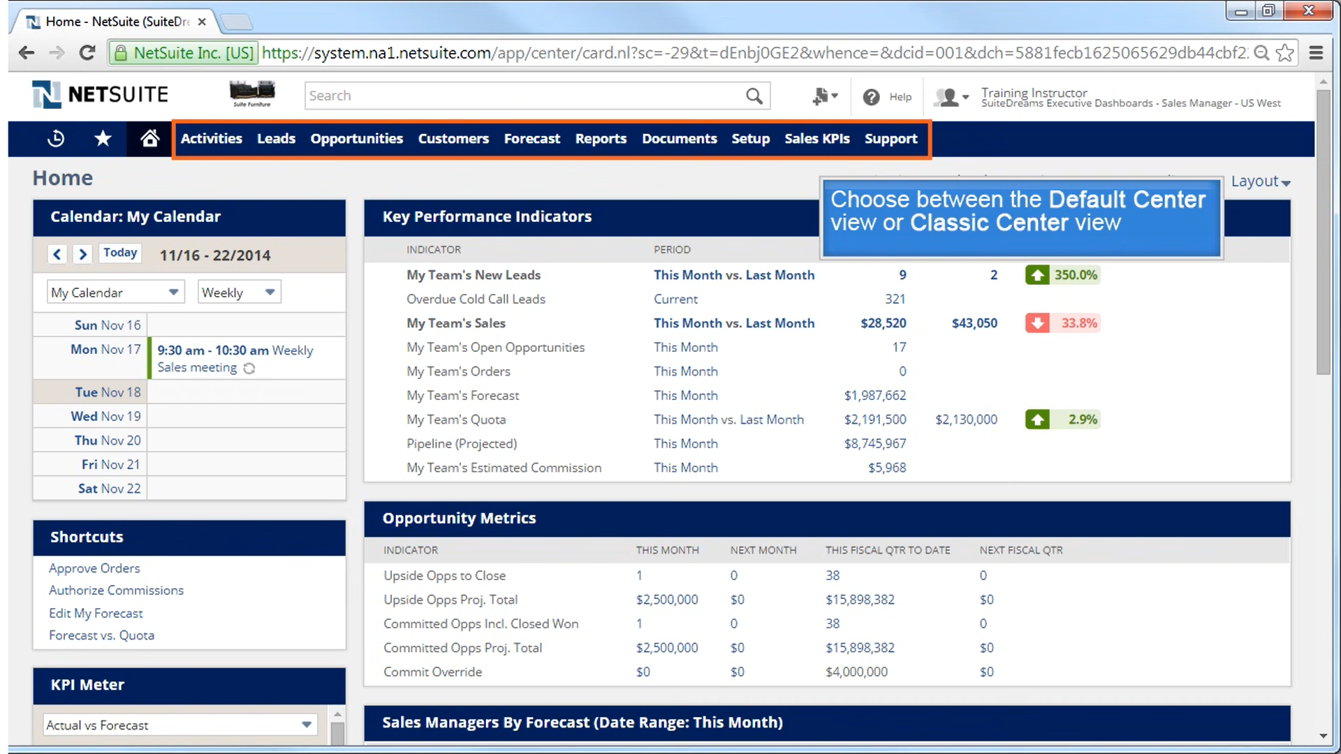Open the Documents menu
Screen dimensions: 1341x754
coord(680,139)
